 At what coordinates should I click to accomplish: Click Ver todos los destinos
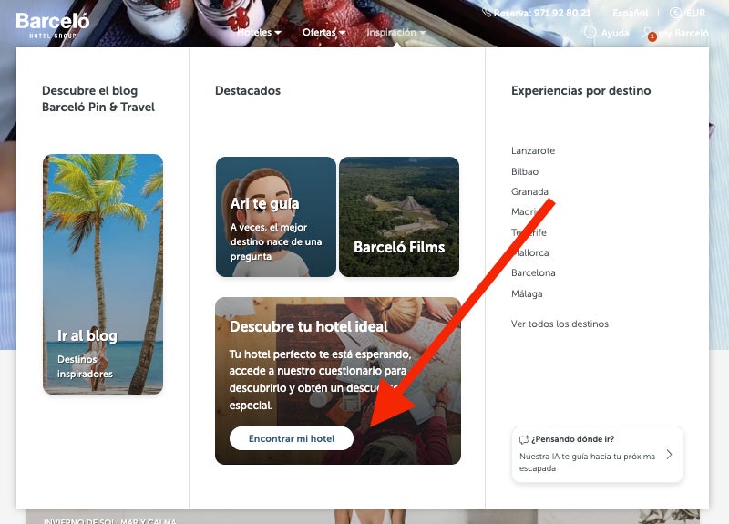560,324
